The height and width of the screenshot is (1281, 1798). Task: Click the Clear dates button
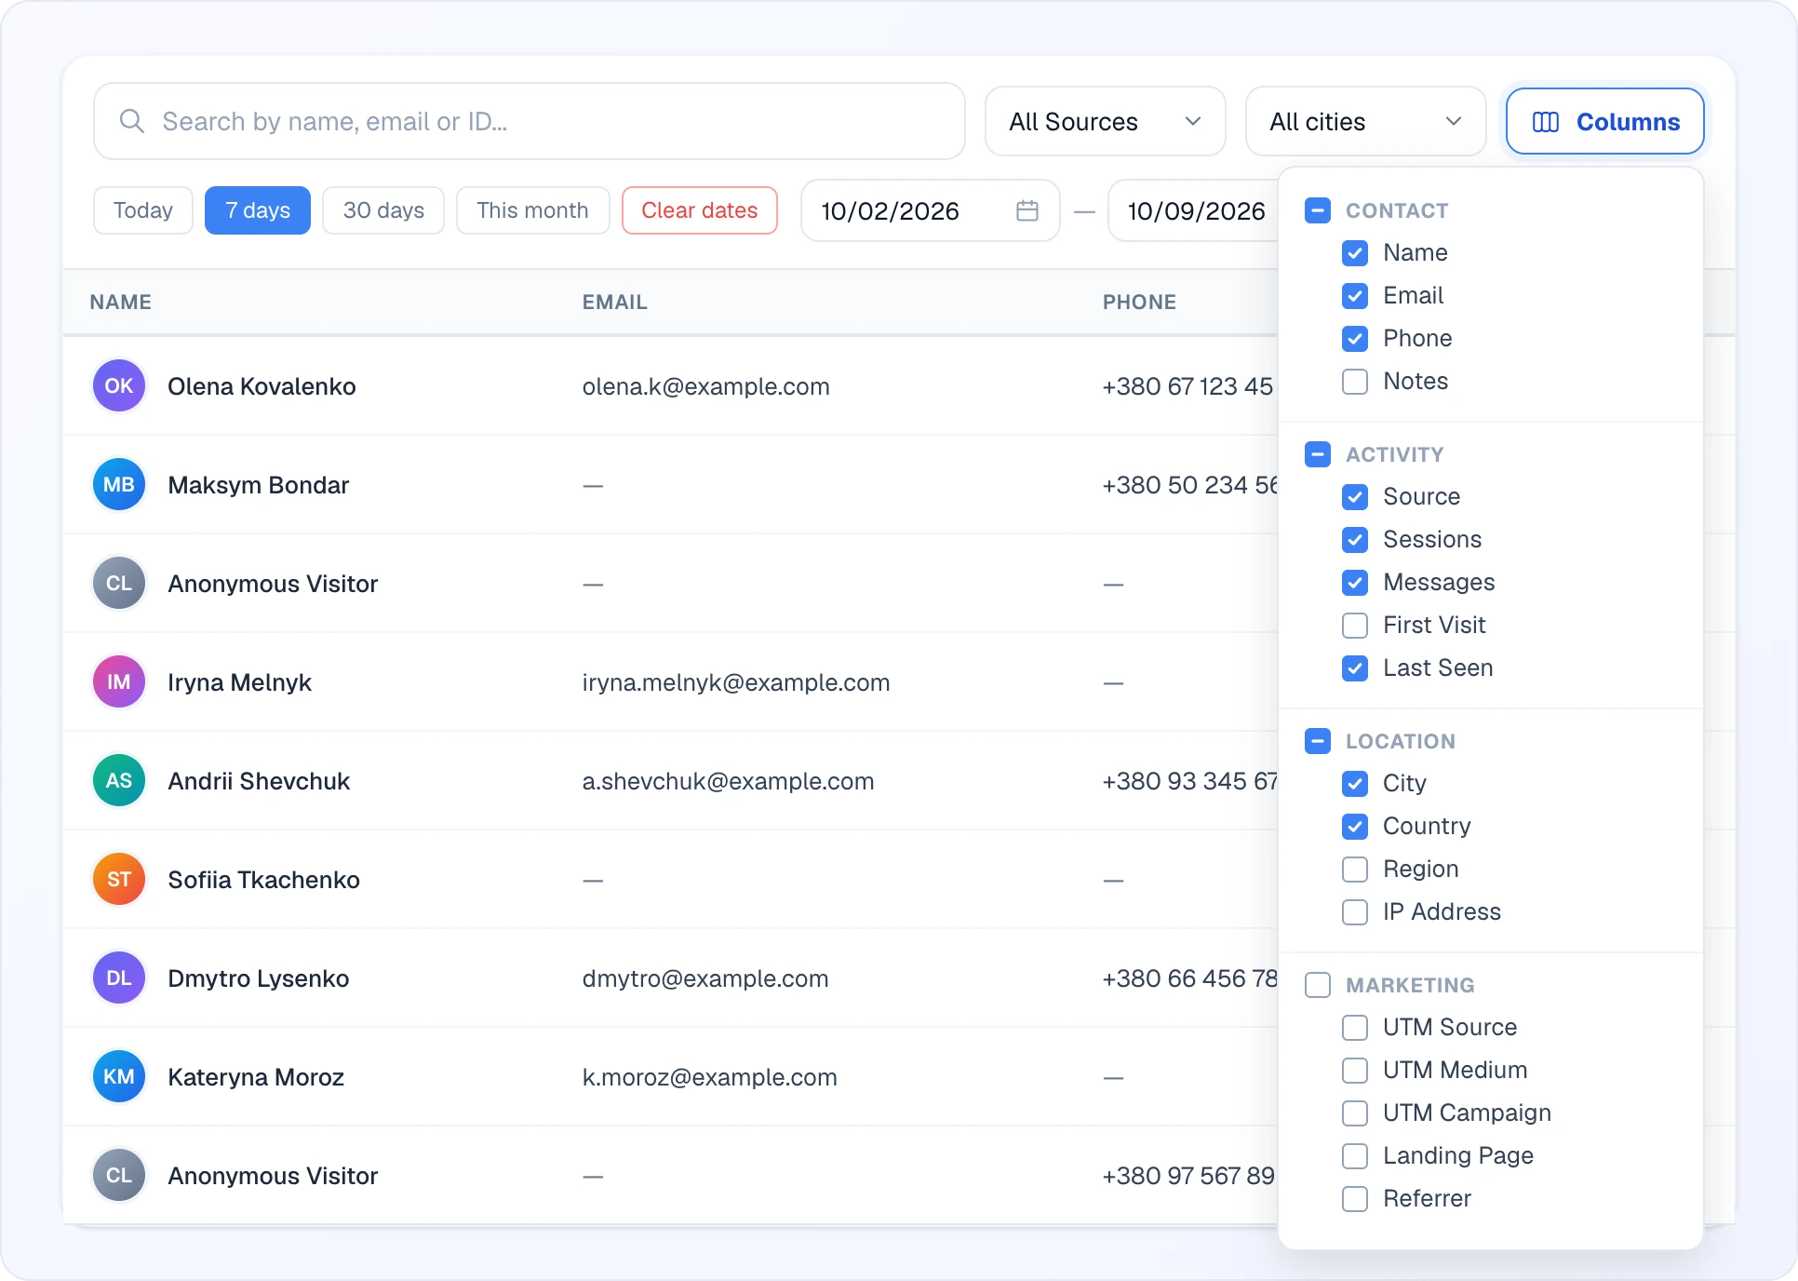[x=700, y=210]
